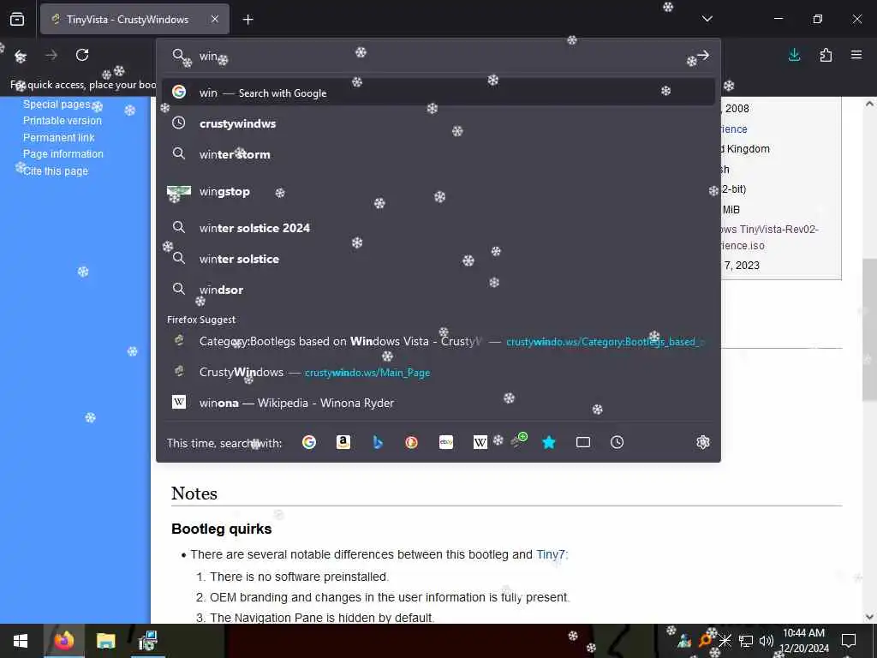Click the scrollbar down arrow
The height and width of the screenshot is (658, 877).
(869, 617)
